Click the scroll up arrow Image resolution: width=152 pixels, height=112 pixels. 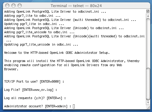148,16
